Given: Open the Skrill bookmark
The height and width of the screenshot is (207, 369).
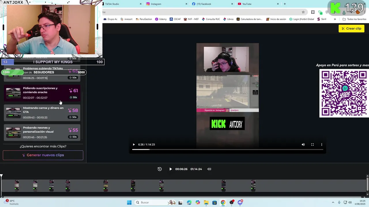Looking at the screenshot, I should pos(322,19).
